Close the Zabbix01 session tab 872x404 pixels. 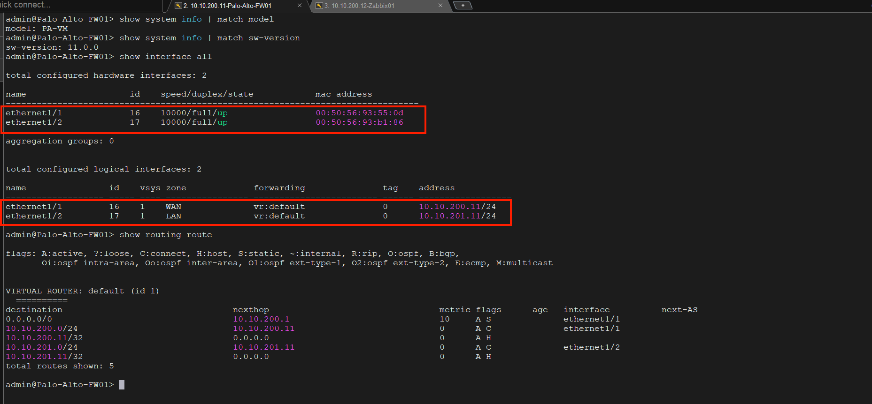440,6
